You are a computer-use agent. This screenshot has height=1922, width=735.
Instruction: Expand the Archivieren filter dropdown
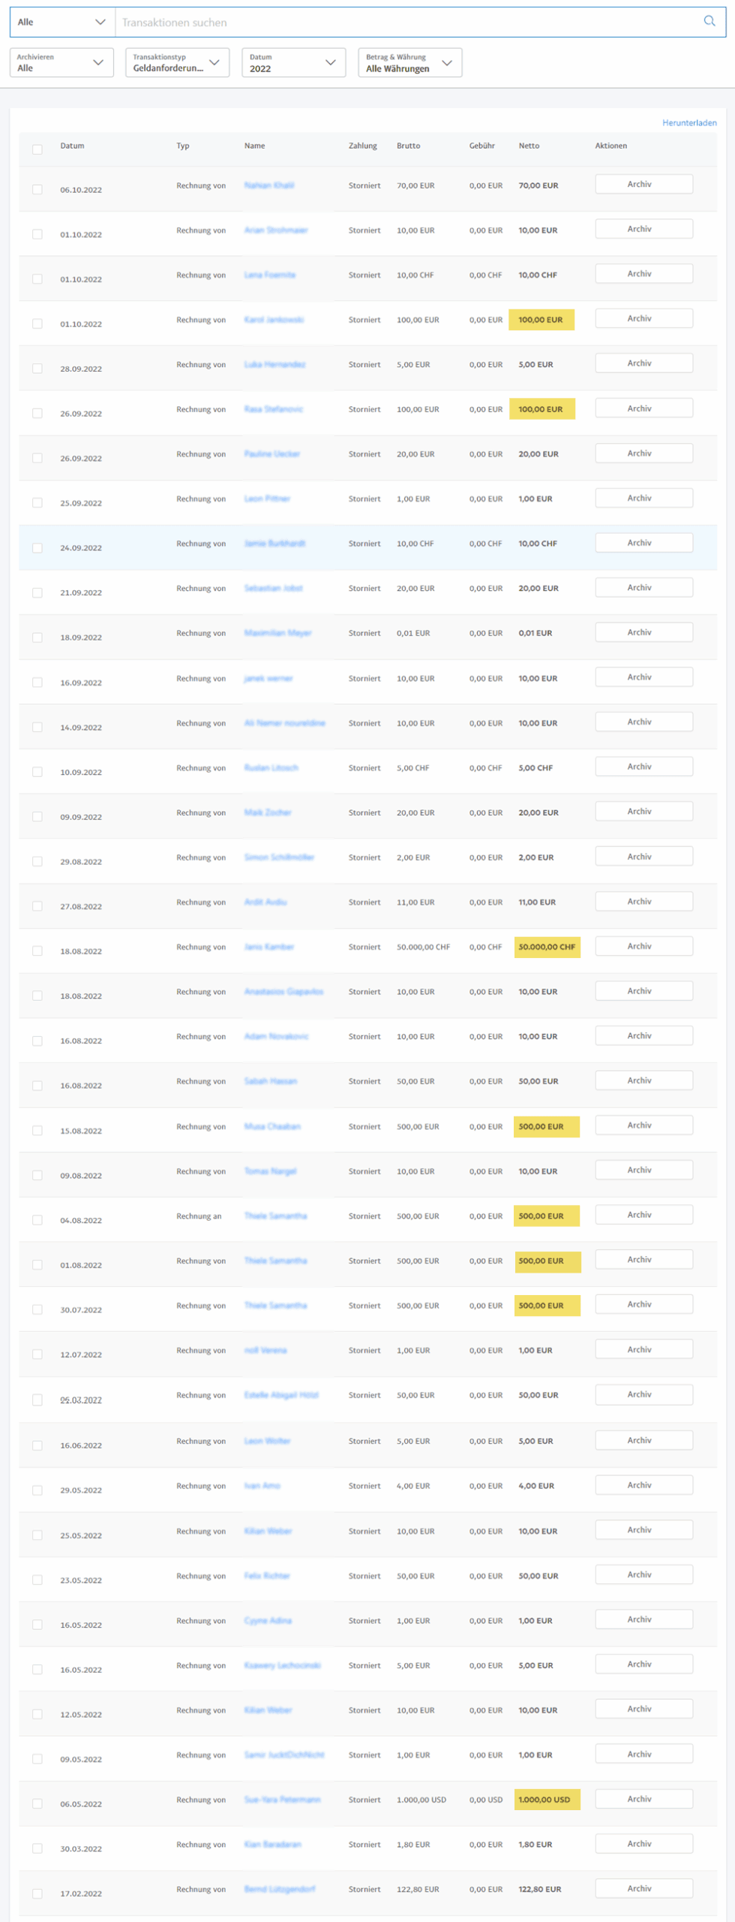pyautogui.click(x=61, y=63)
